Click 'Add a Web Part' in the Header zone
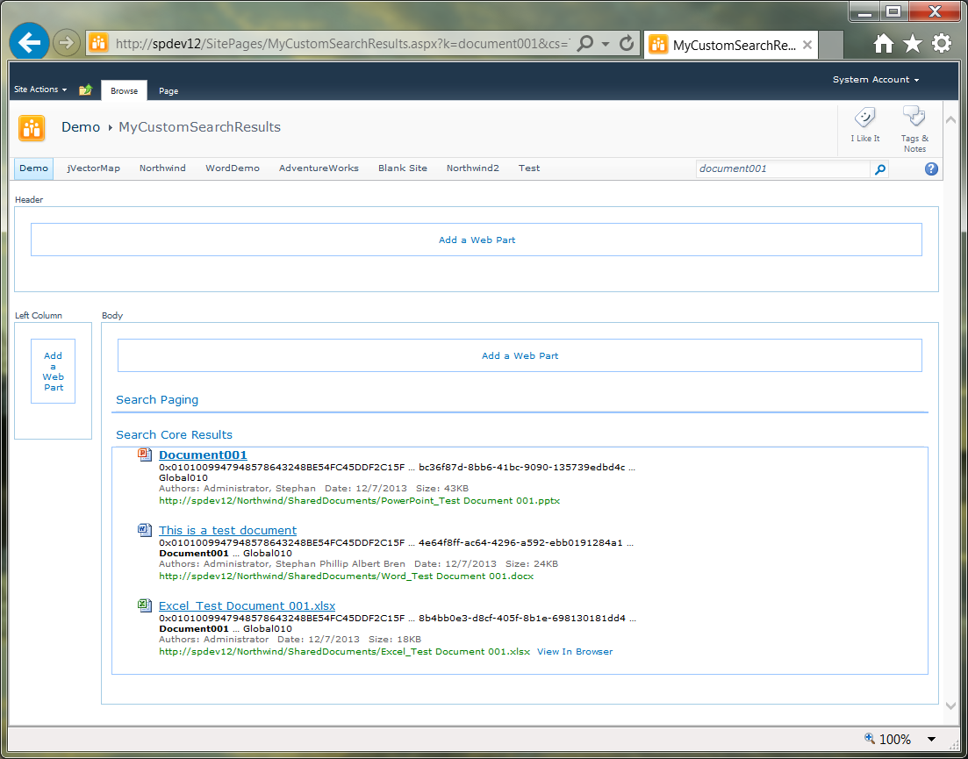 (x=477, y=239)
